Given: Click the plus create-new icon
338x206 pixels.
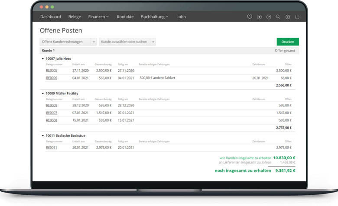Looking at the screenshot, I should coord(259,17).
